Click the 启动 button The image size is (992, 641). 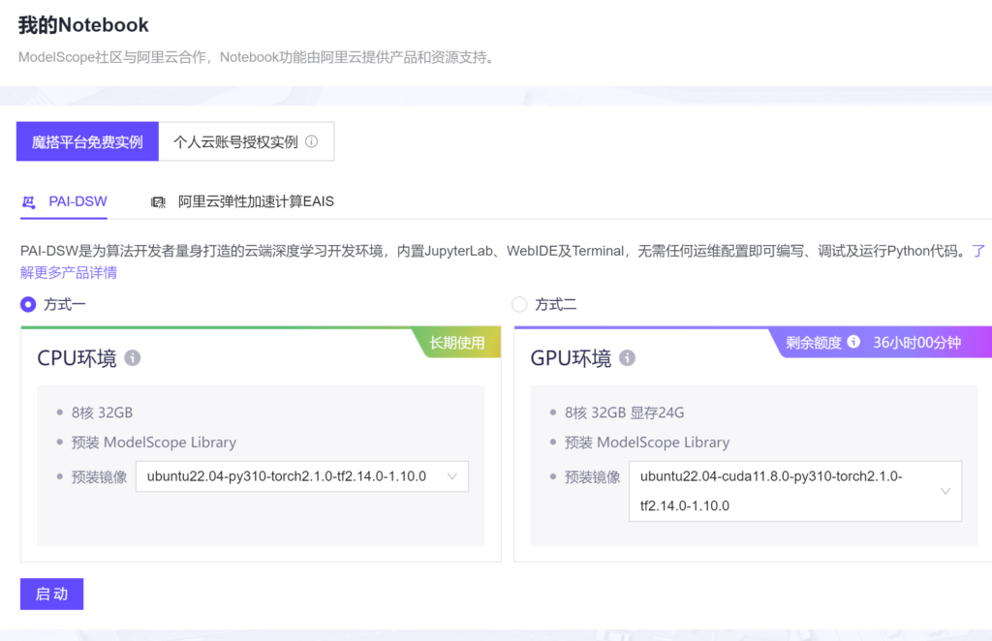pyautogui.click(x=52, y=595)
